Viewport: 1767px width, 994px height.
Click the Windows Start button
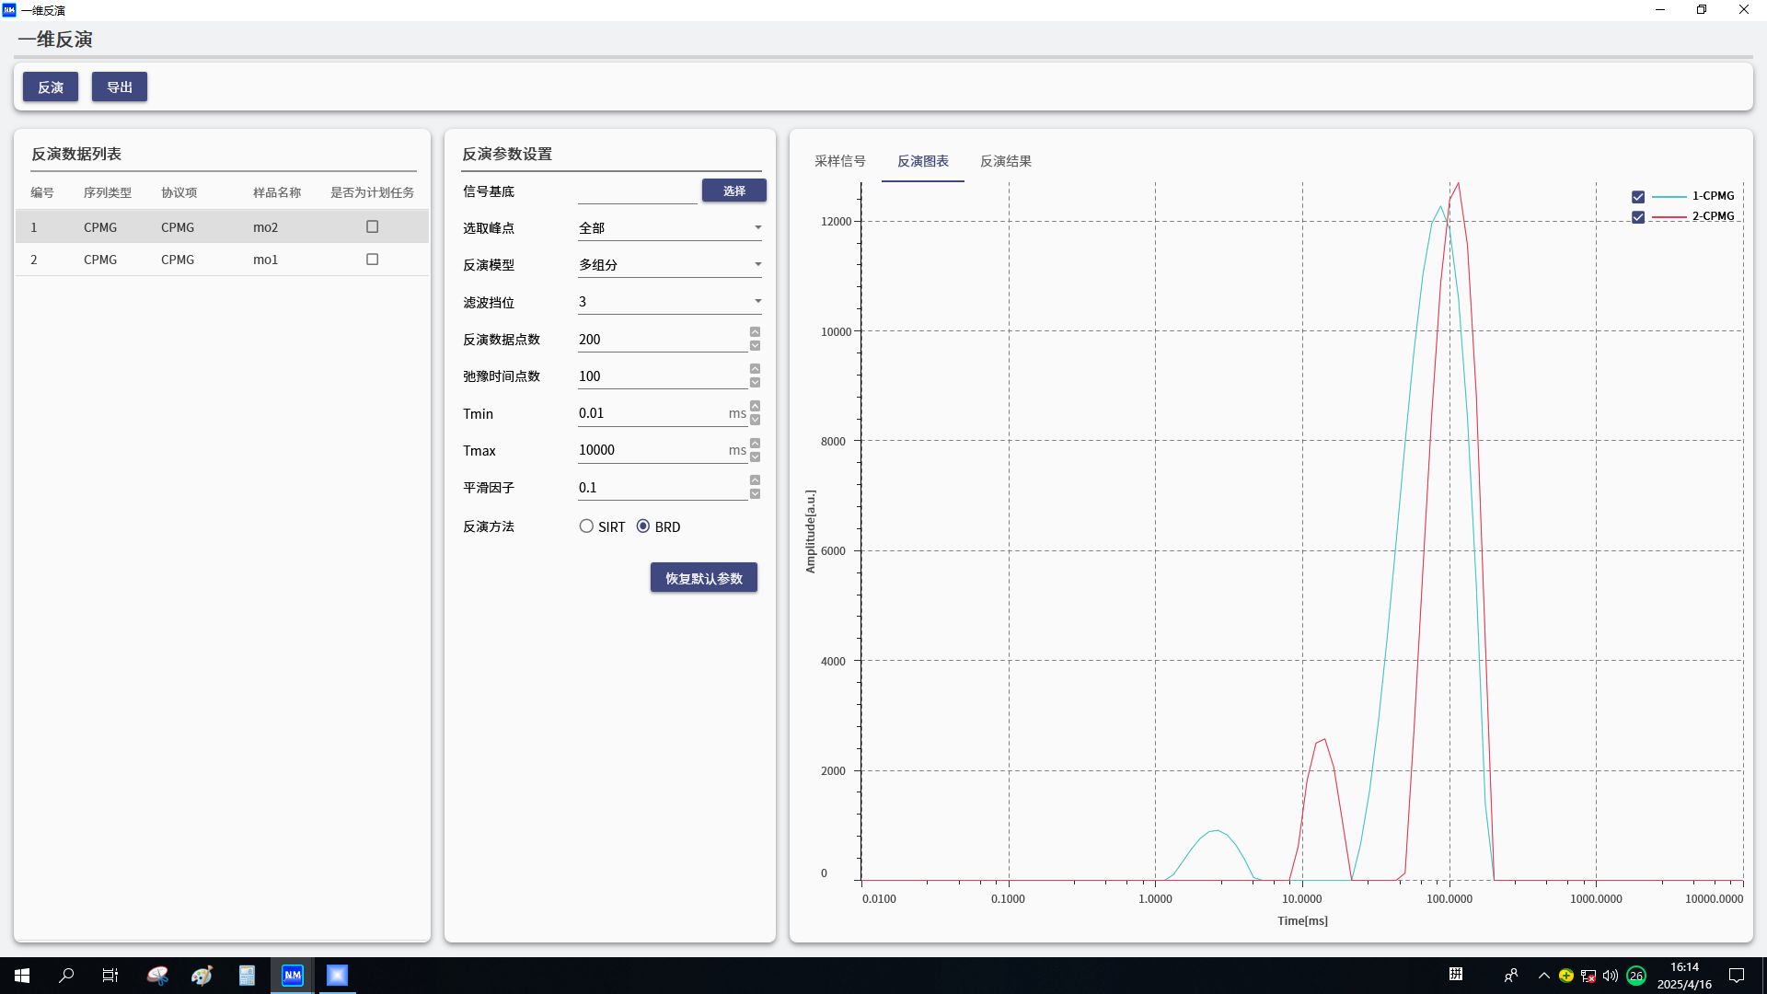point(22,976)
